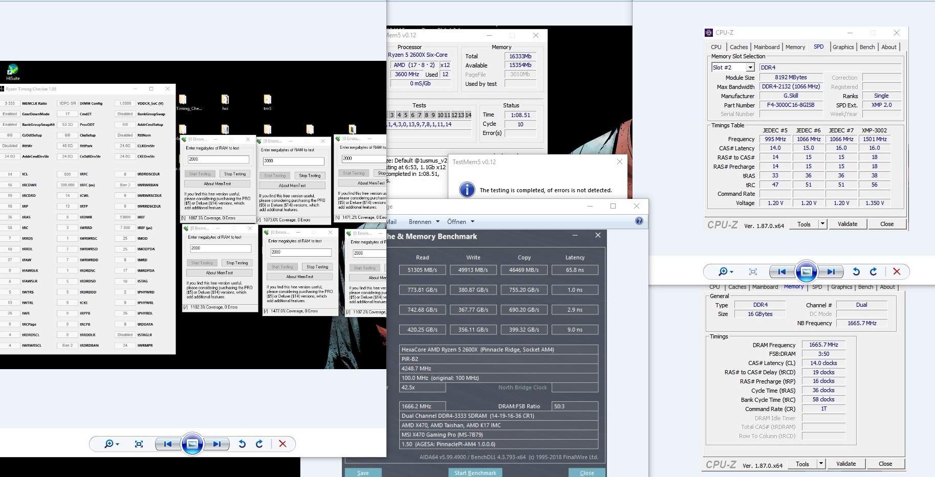Click the Tools button in the CPU-Z Memory window
Image resolution: width=935 pixels, height=477 pixels.
pyautogui.click(x=802, y=464)
